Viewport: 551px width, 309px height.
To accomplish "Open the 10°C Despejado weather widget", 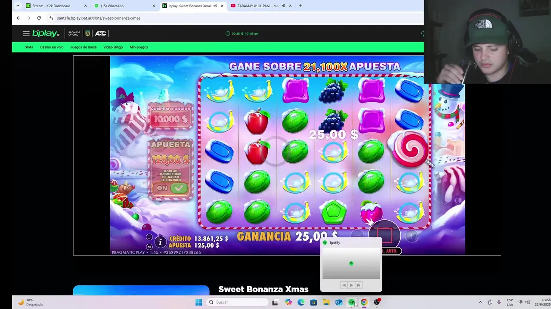I will [x=30, y=302].
